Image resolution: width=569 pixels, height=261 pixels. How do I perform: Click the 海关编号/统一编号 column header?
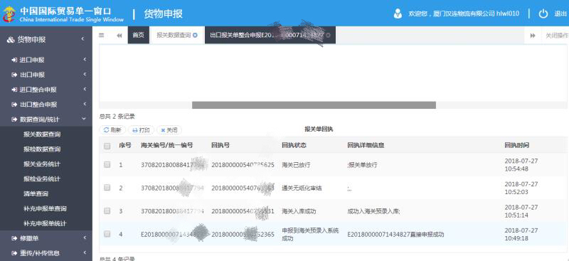tap(167, 145)
